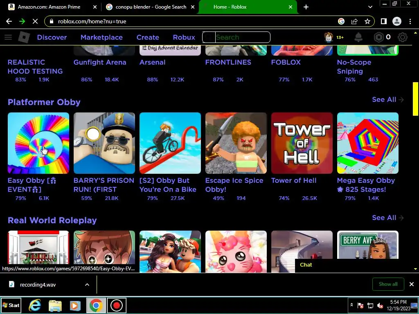Show hidden system tray icons
This screenshot has width=419, height=314.
tap(351, 305)
